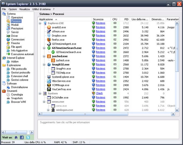Click the firefox.exe process icon
This screenshot has width=183, height=145.
(x=49, y=40)
